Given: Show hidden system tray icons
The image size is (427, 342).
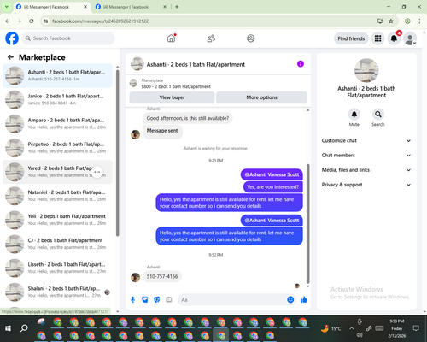Looking at the screenshot, I should 352,328.
